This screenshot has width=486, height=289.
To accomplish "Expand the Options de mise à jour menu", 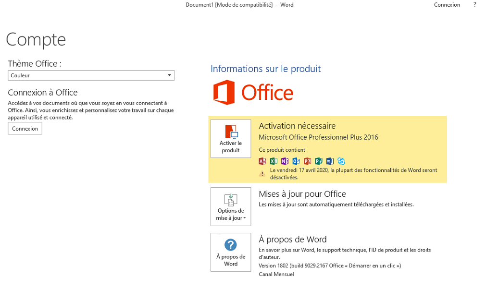I will 231,207.
